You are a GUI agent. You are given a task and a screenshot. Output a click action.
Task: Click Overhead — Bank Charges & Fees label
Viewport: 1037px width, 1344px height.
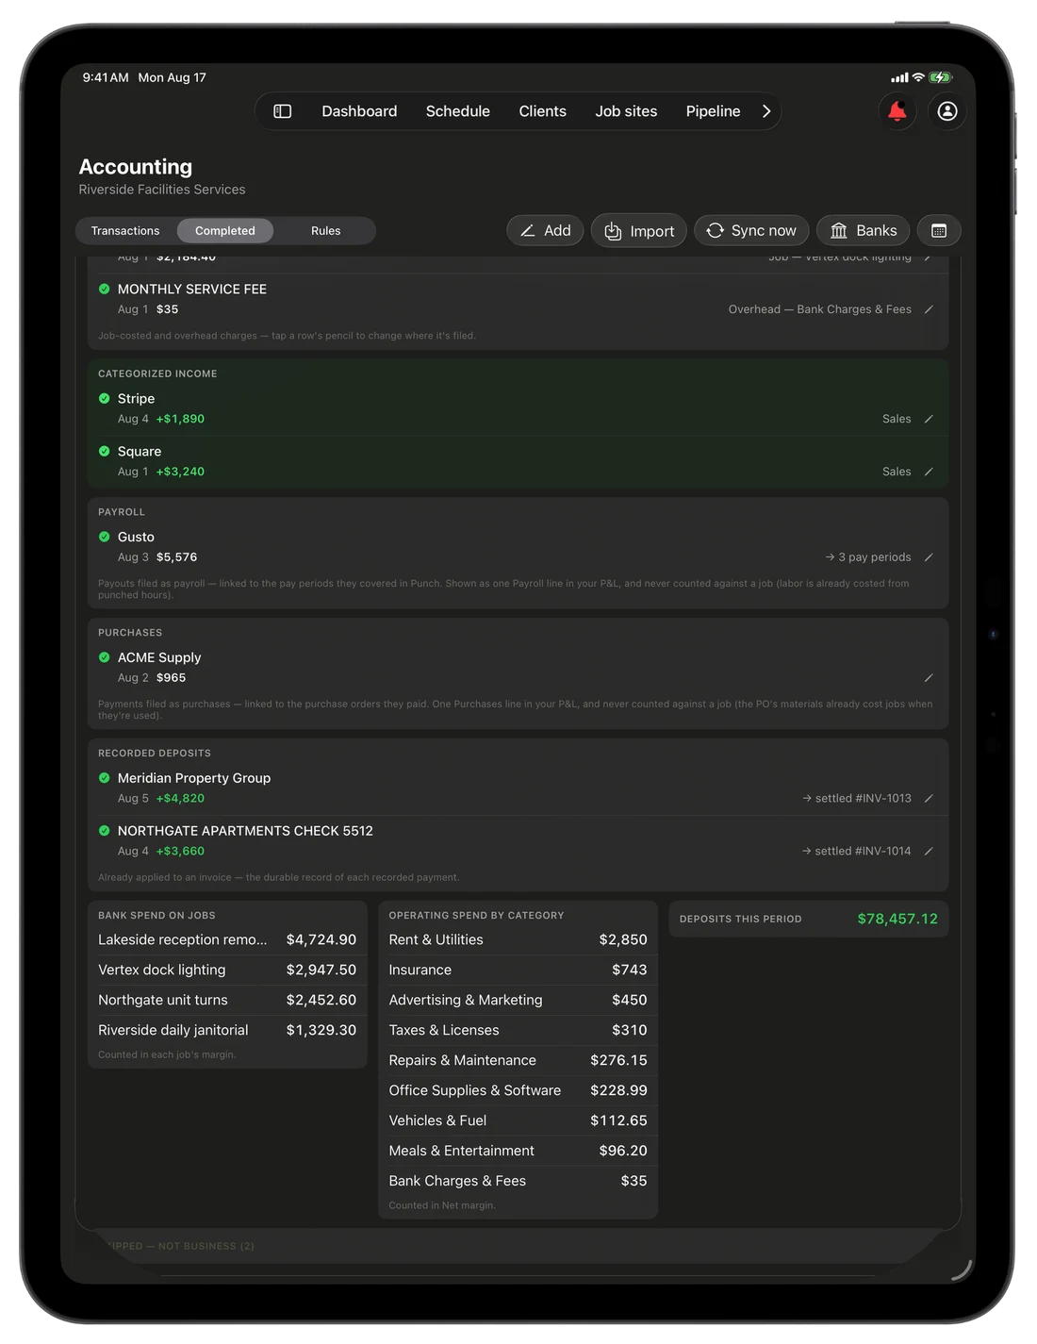(x=820, y=309)
